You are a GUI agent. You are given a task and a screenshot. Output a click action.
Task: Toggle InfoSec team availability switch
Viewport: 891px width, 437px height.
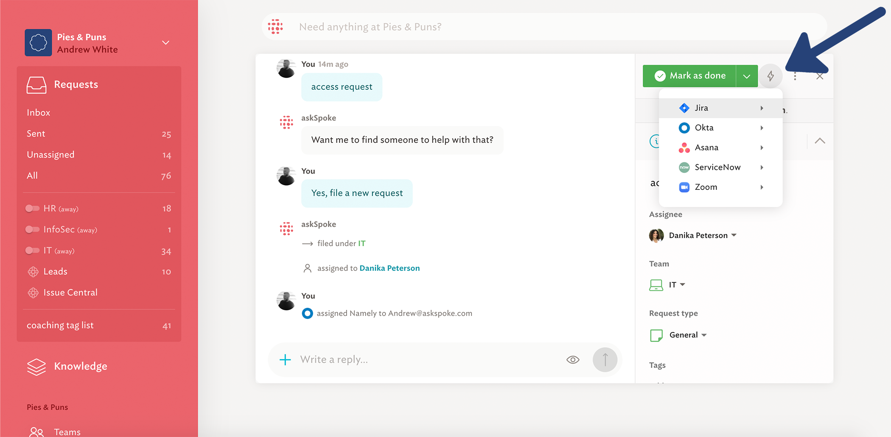click(32, 230)
